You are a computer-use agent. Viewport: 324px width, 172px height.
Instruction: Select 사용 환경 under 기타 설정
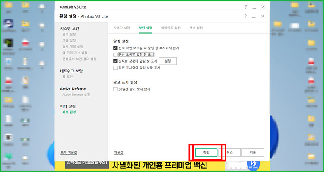point(69,112)
